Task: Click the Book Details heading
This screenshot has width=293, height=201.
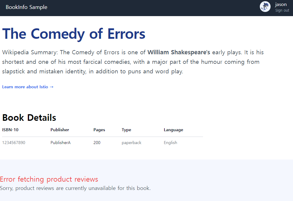Action: [29, 117]
